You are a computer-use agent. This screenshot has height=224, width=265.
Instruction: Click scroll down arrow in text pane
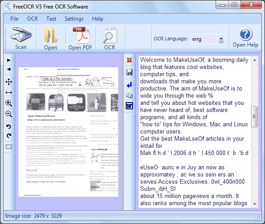point(255,204)
